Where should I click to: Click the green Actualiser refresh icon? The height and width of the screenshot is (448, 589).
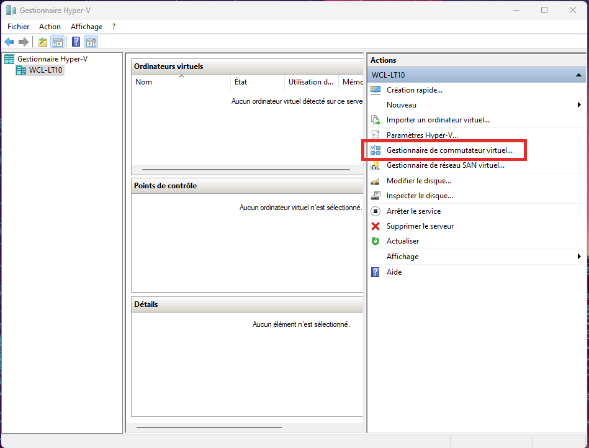point(375,241)
